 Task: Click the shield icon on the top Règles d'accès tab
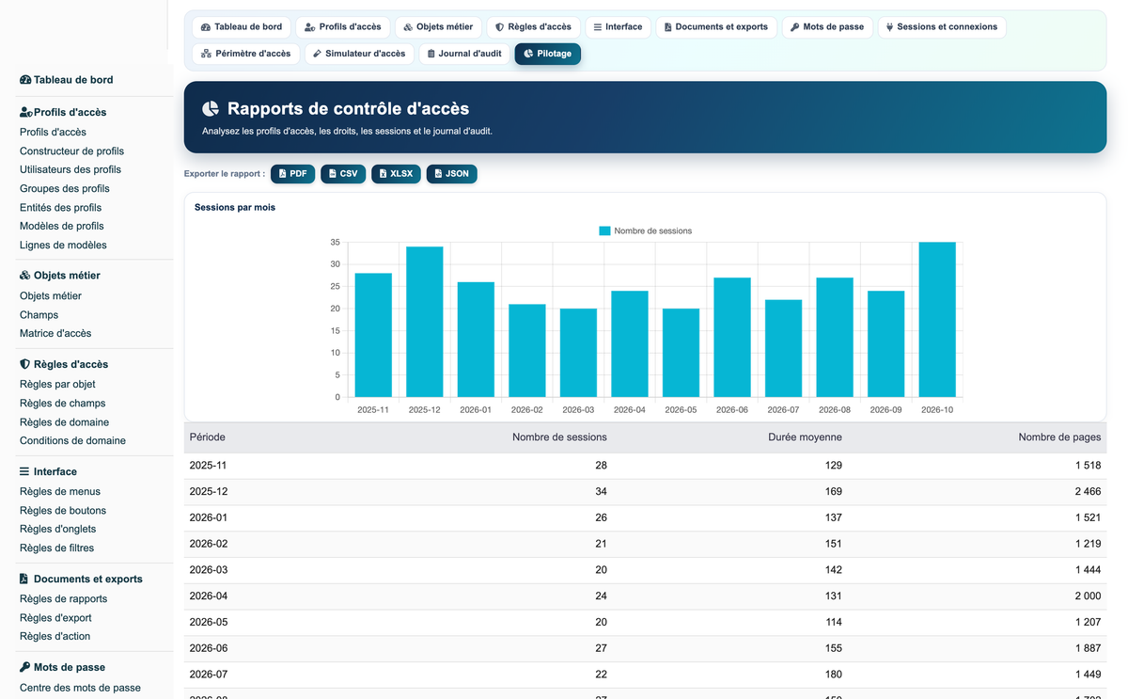[500, 27]
